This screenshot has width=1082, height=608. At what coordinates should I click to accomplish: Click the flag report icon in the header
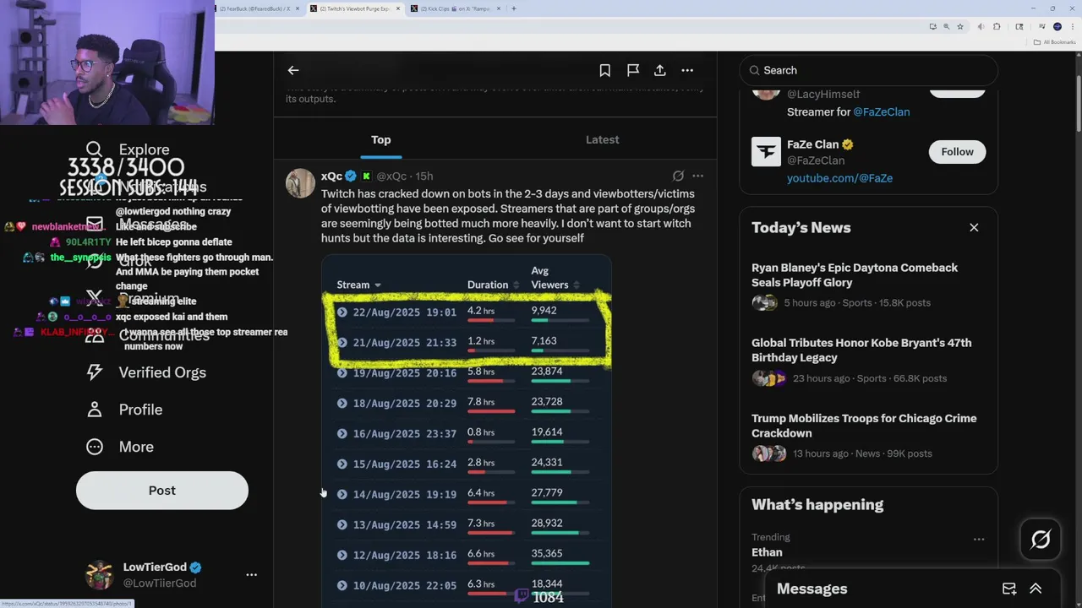(632, 70)
